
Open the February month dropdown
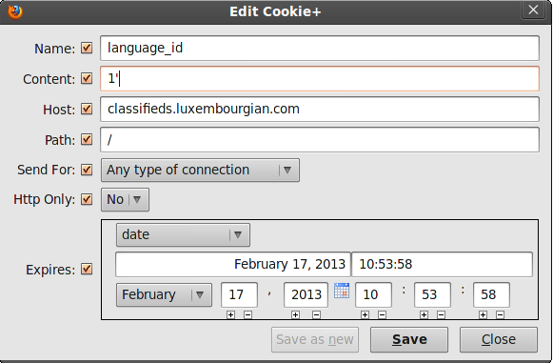[x=164, y=294]
